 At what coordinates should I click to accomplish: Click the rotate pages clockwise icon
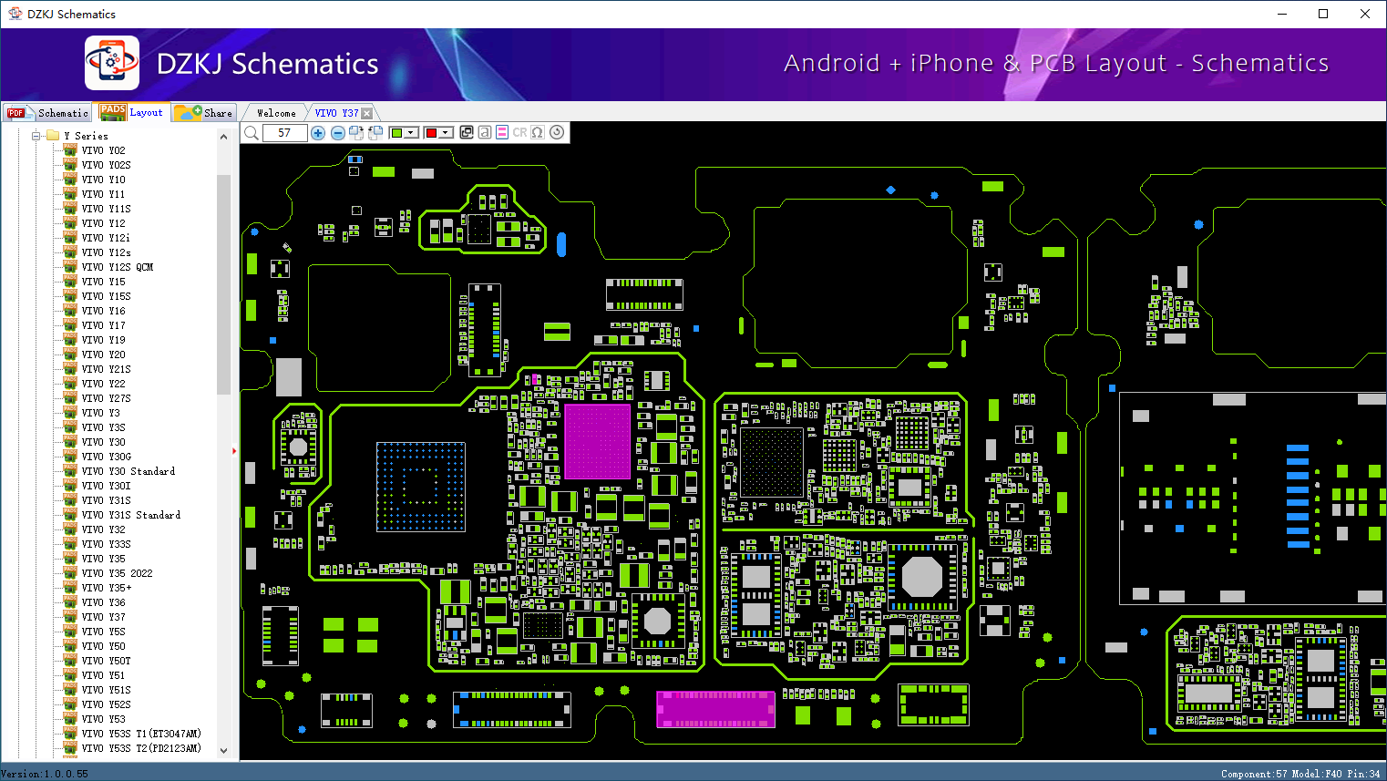pyautogui.click(x=356, y=133)
